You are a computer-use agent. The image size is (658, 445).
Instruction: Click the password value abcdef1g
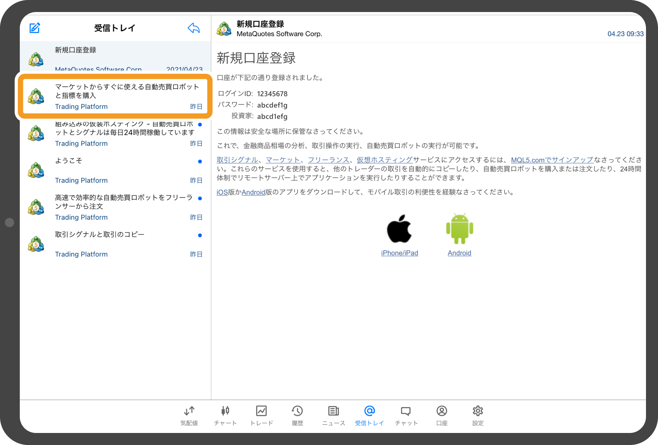pos(272,105)
